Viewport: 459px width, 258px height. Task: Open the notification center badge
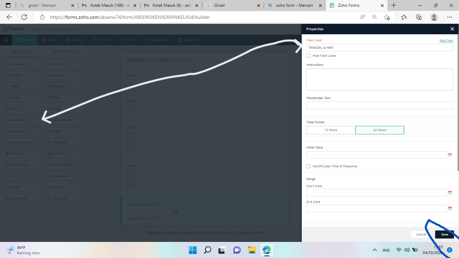450,250
